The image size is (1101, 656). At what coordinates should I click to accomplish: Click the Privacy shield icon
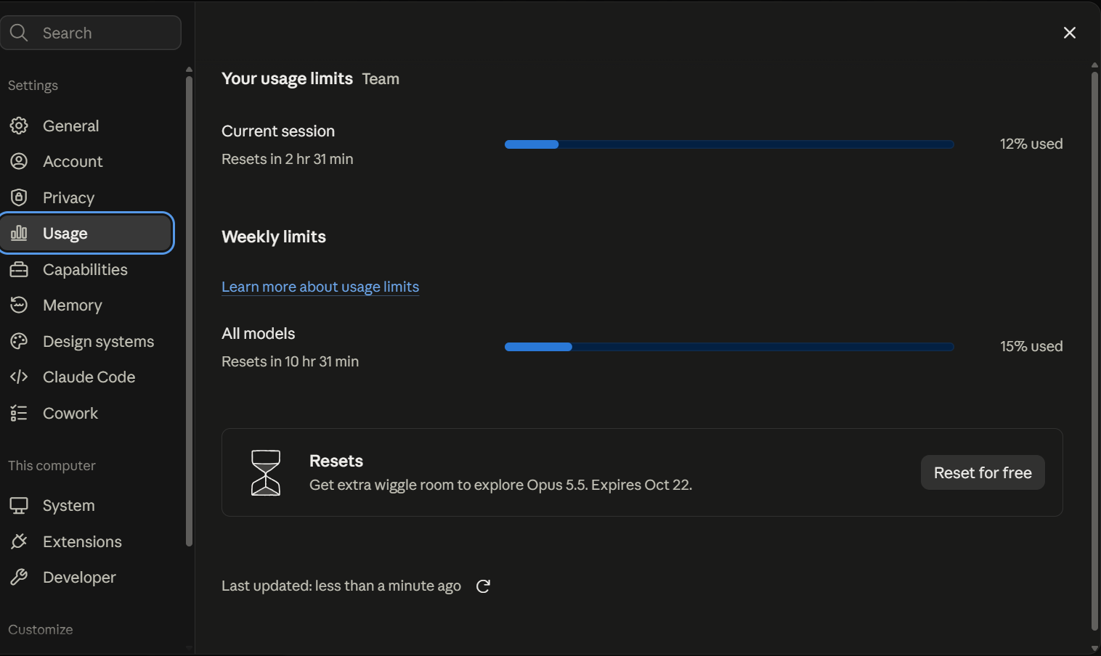point(19,197)
